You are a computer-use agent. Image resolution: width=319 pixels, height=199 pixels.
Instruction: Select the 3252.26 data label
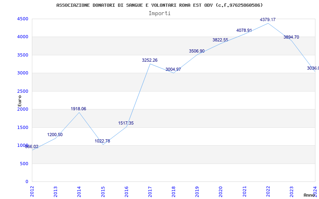coord(150,60)
